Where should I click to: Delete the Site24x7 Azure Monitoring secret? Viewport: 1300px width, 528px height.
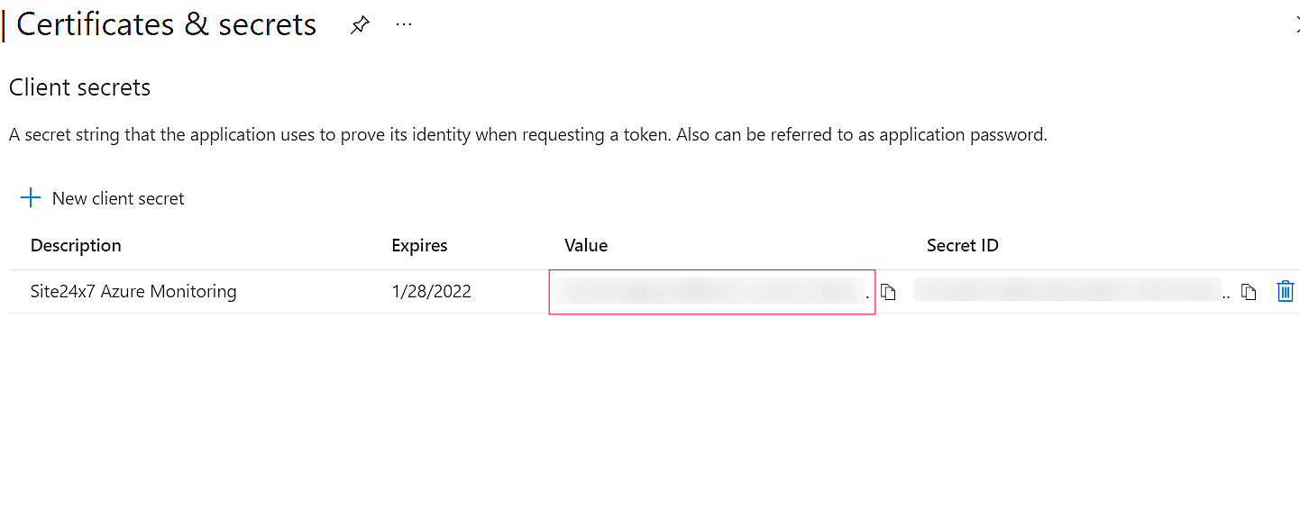pyautogui.click(x=1286, y=291)
